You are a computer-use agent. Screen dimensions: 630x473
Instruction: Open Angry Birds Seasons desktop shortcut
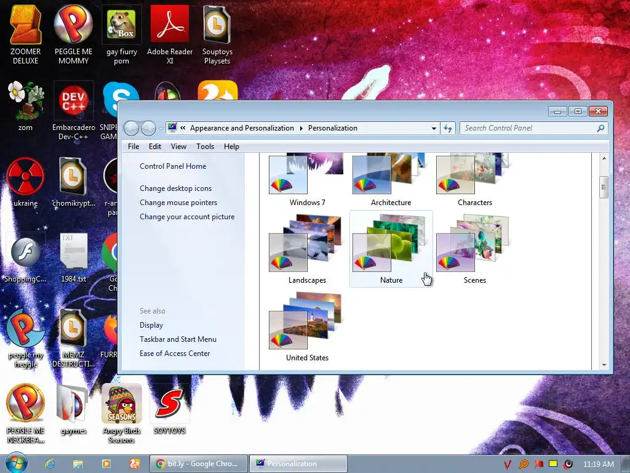click(121, 413)
